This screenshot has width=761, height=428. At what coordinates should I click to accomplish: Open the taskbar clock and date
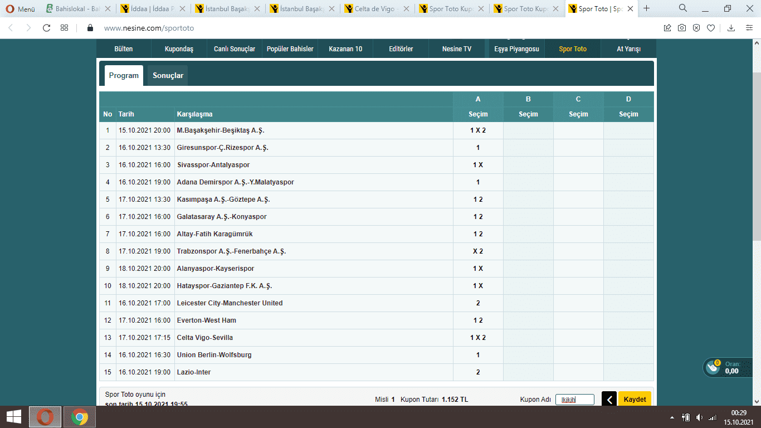739,417
